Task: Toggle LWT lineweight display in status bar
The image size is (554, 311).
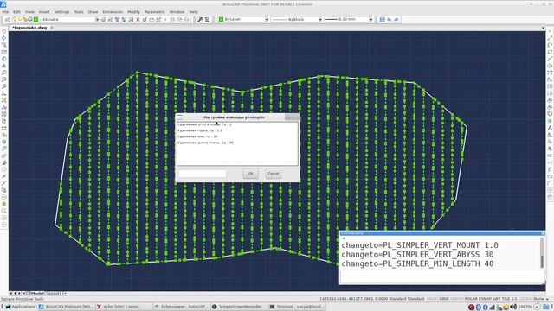Action: (496, 299)
